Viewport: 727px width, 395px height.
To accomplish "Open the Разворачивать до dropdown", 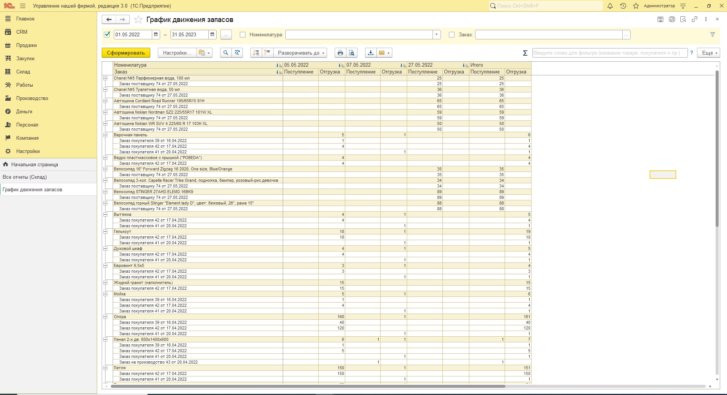I will coord(300,53).
